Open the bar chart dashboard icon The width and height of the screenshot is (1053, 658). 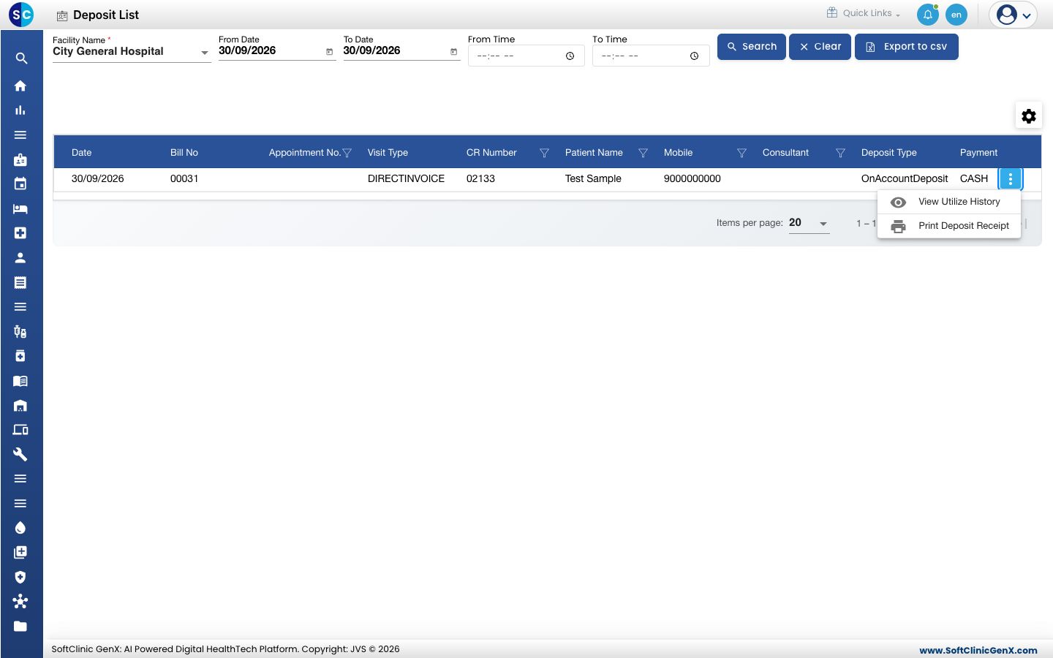[20, 110]
